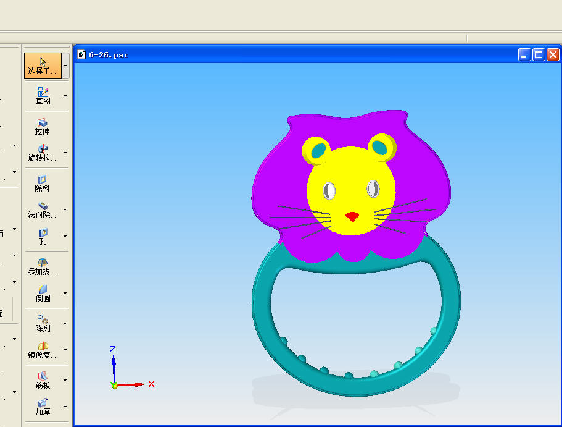Expand the 选择工具 dropdown arrow

tap(65, 66)
